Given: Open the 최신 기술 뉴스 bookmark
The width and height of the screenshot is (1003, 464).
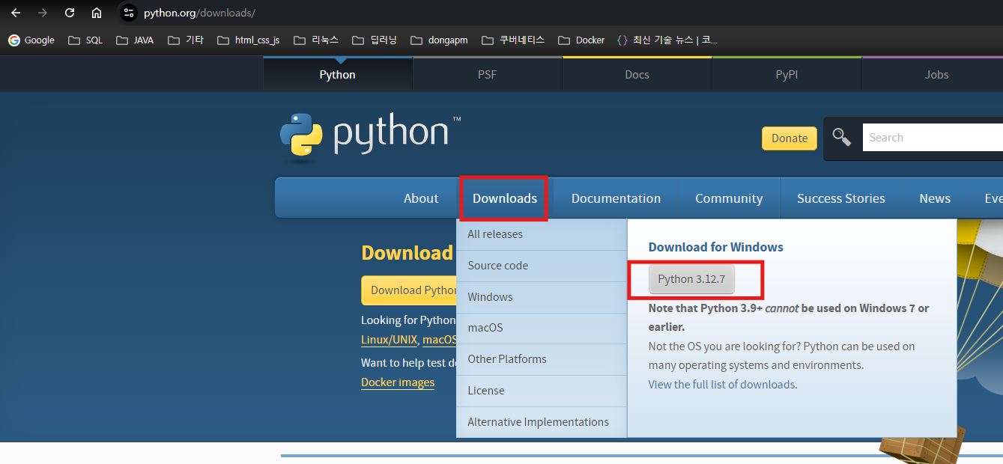Looking at the screenshot, I should [667, 40].
